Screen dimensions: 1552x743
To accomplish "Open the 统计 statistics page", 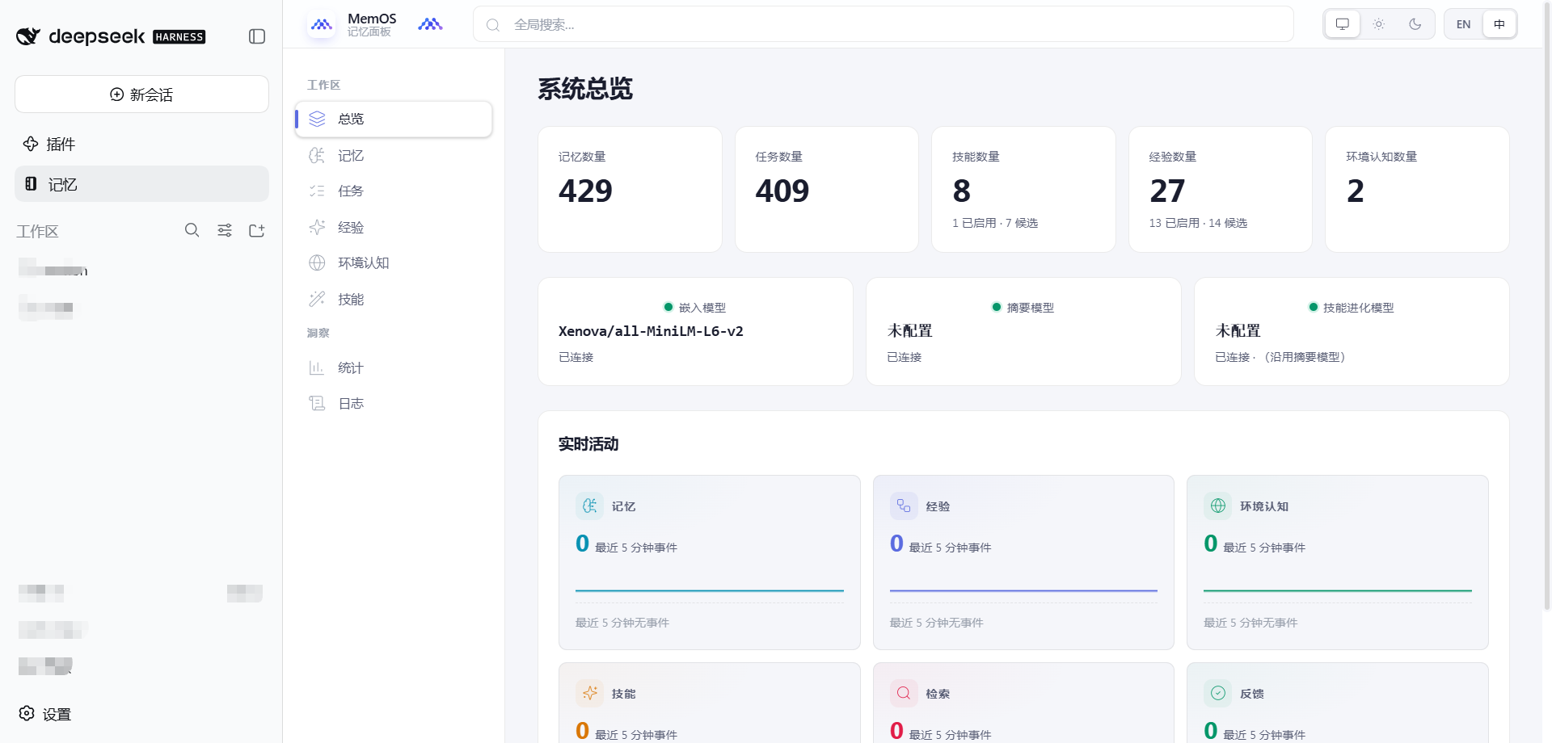I will [394, 367].
